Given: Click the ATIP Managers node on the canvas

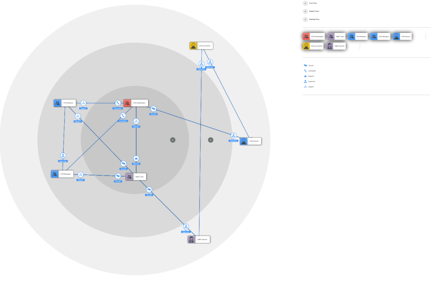Looking at the screenshot, I should pyautogui.click(x=62, y=174).
